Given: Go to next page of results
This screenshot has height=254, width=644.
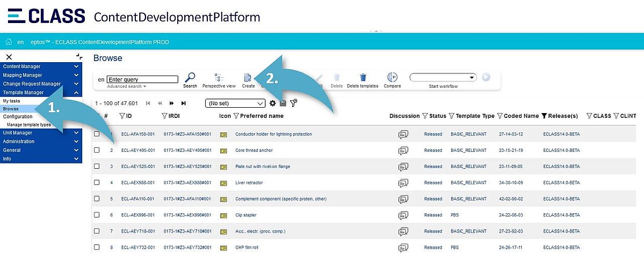Looking at the screenshot, I should (x=171, y=103).
